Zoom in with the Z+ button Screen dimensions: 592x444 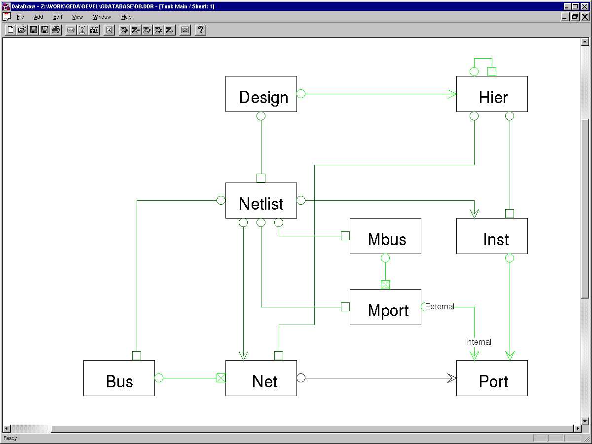pos(124,30)
